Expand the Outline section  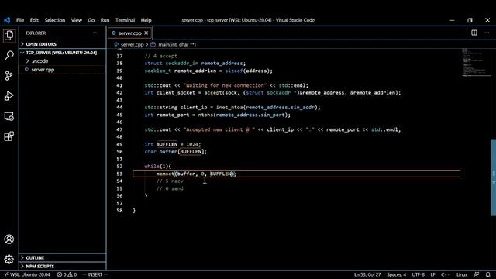click(x=62, y=258)
